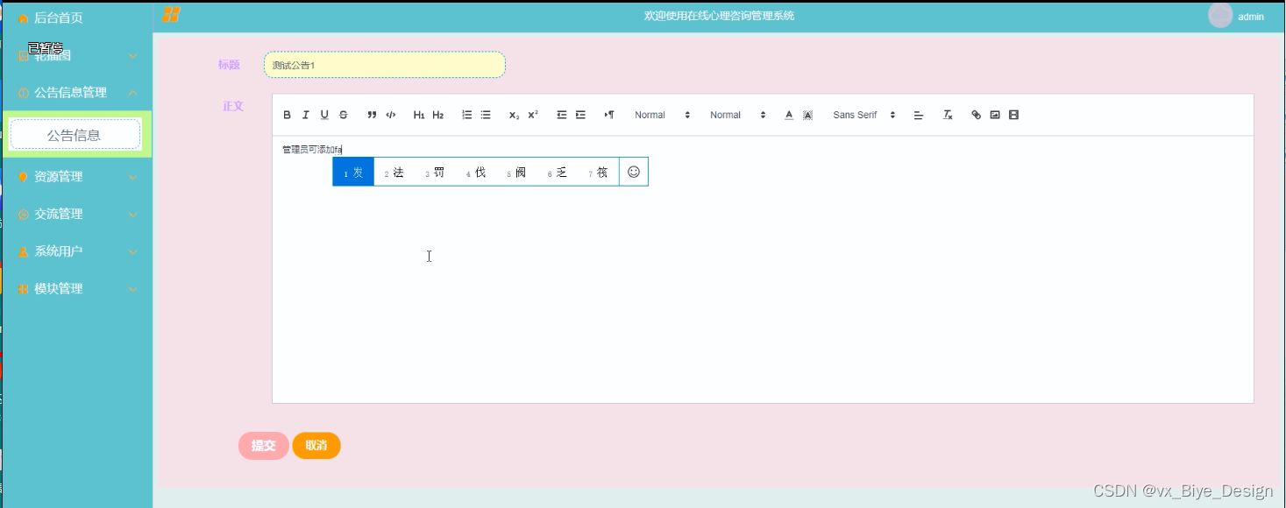Toggle italic formatting in the editor

tap(305, 115)
